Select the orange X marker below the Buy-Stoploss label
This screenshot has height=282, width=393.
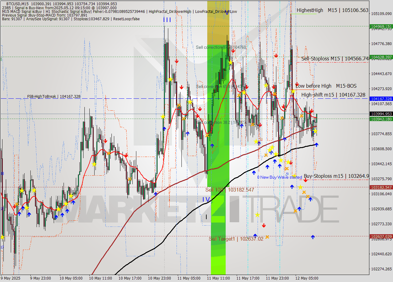[x=304, y=192]
